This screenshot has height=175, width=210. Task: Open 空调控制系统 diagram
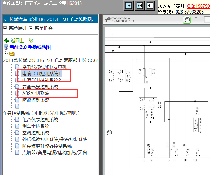[36, 133]
